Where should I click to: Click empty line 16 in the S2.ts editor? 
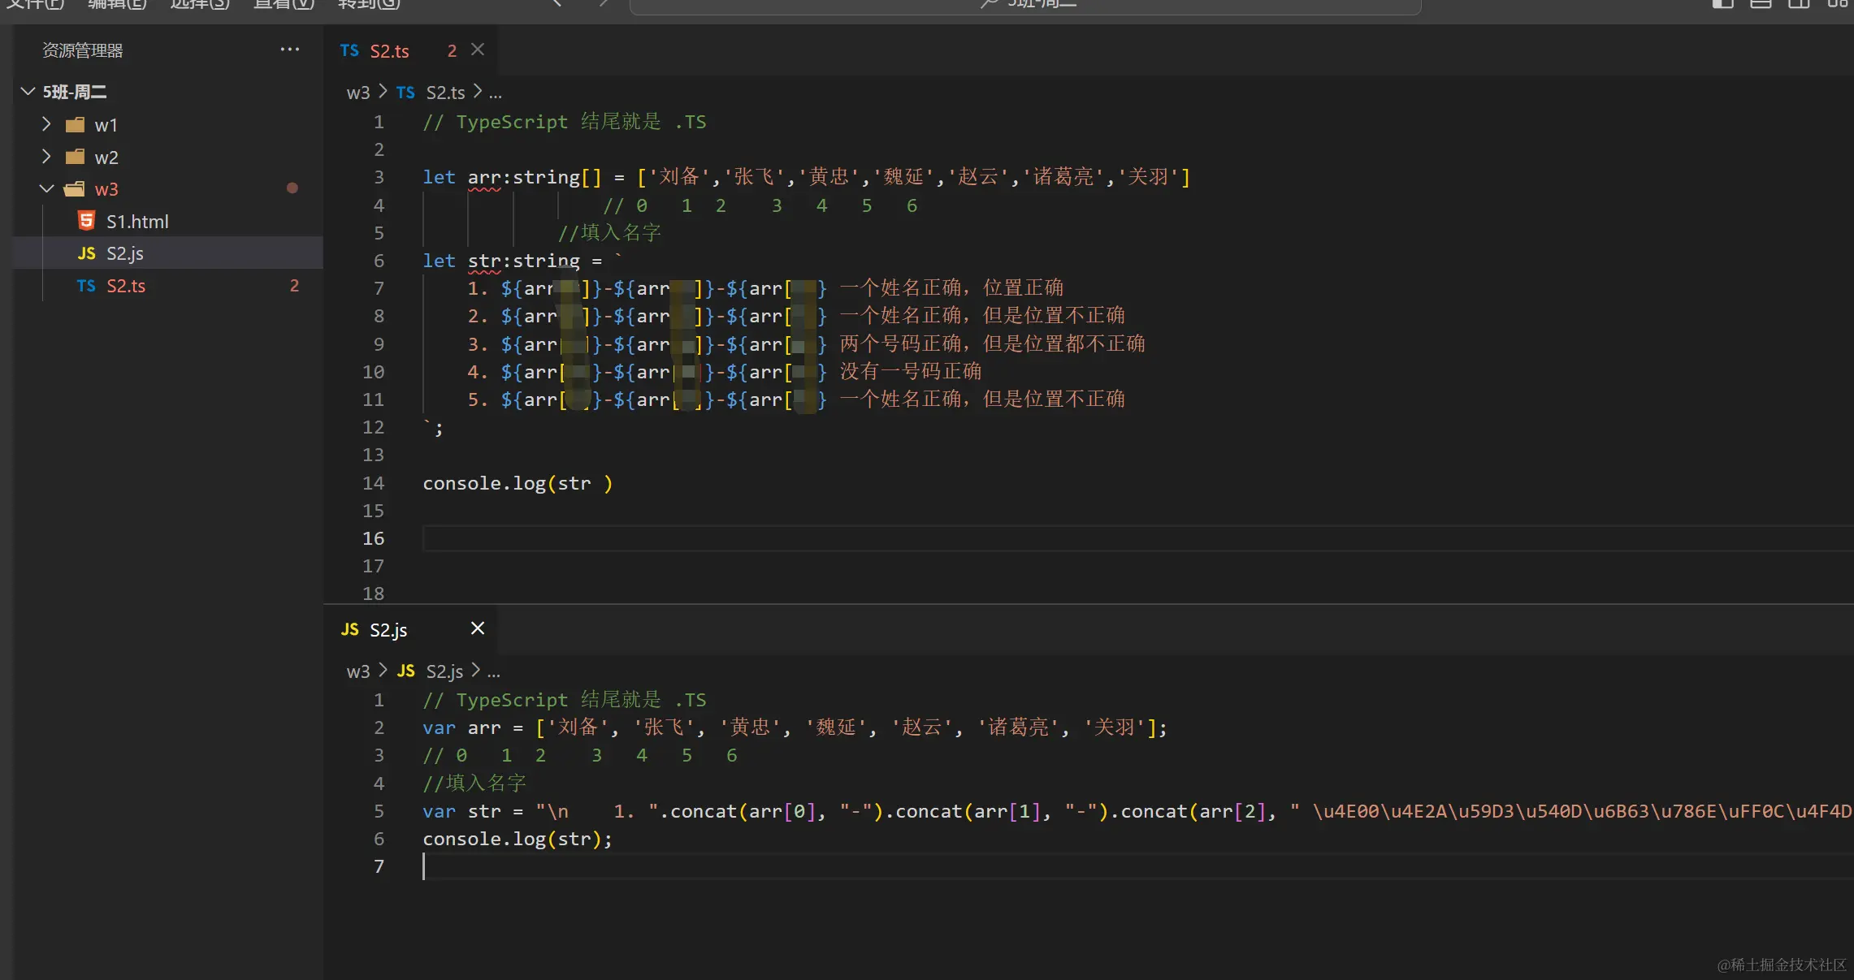click(1137, 538)
